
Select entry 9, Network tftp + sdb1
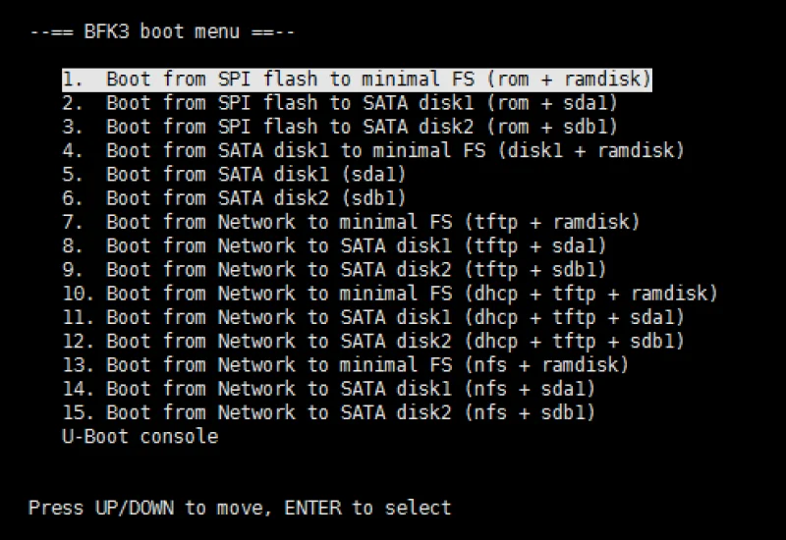[334, 270]
